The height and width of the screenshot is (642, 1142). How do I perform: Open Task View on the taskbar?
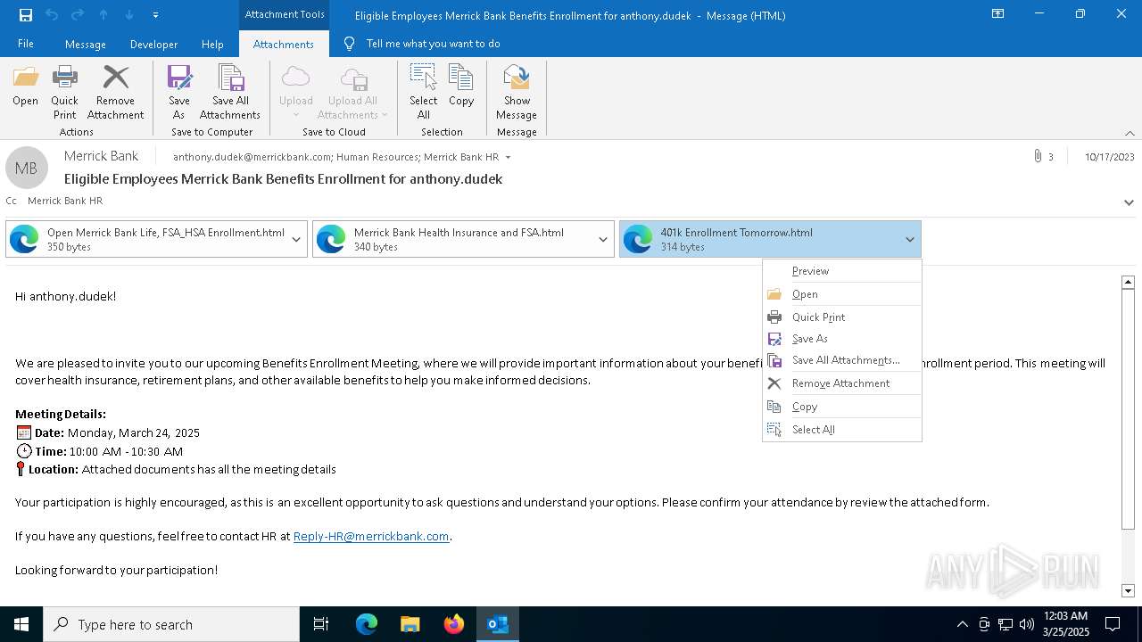point(321,624)
